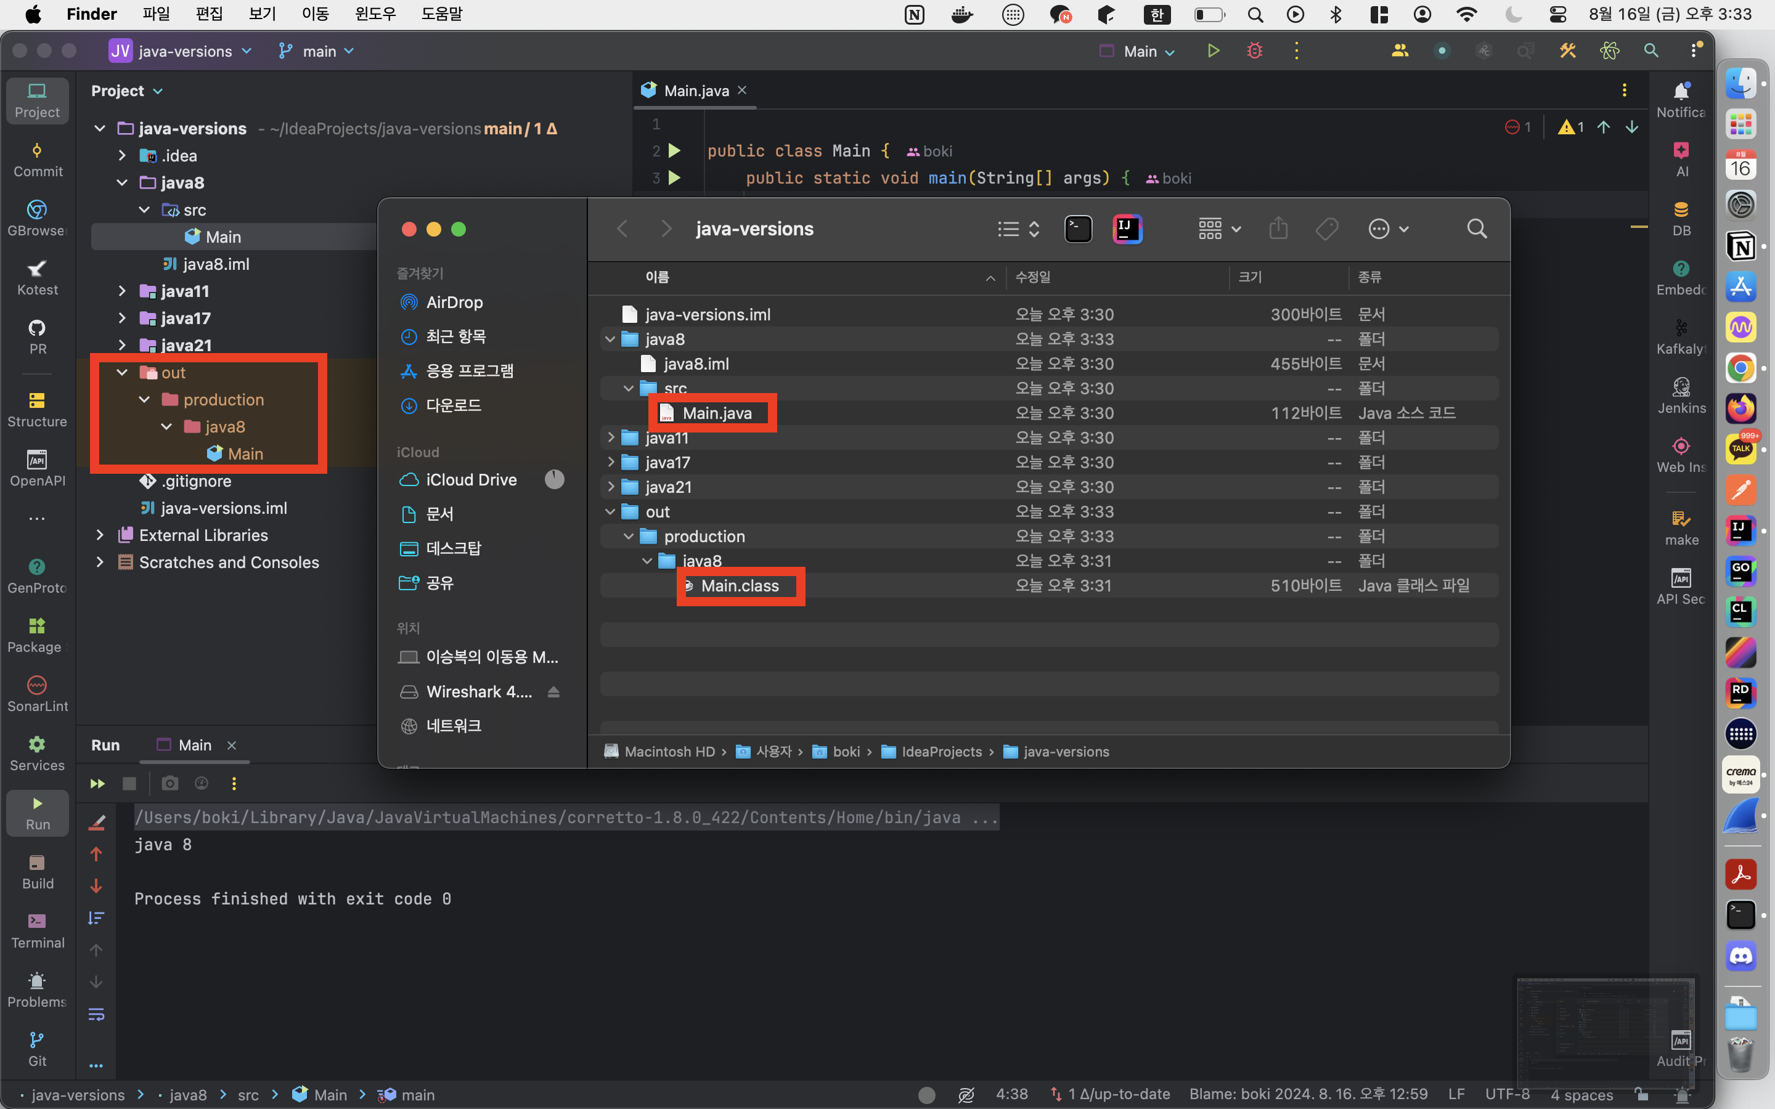Toggle macOS Control Center in menu bar
Viewport: 1775px width, 1109px height.
click(1557, 14)
